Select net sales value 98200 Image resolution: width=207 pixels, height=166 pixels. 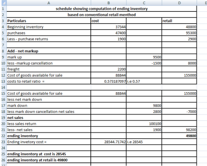click(179, 130)
